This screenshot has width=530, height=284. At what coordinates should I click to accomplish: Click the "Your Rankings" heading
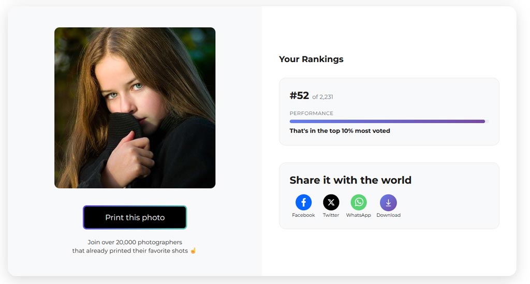[311, 59]
